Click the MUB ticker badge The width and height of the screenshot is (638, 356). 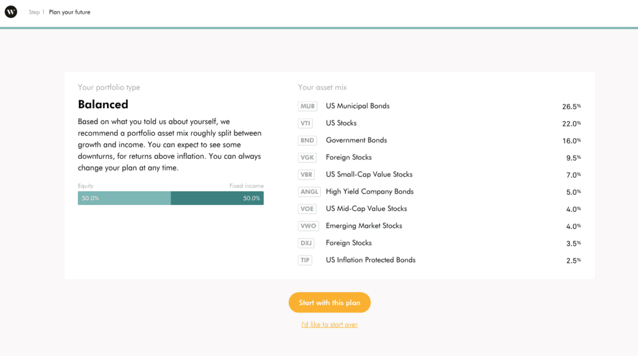(x=307, y=106)
